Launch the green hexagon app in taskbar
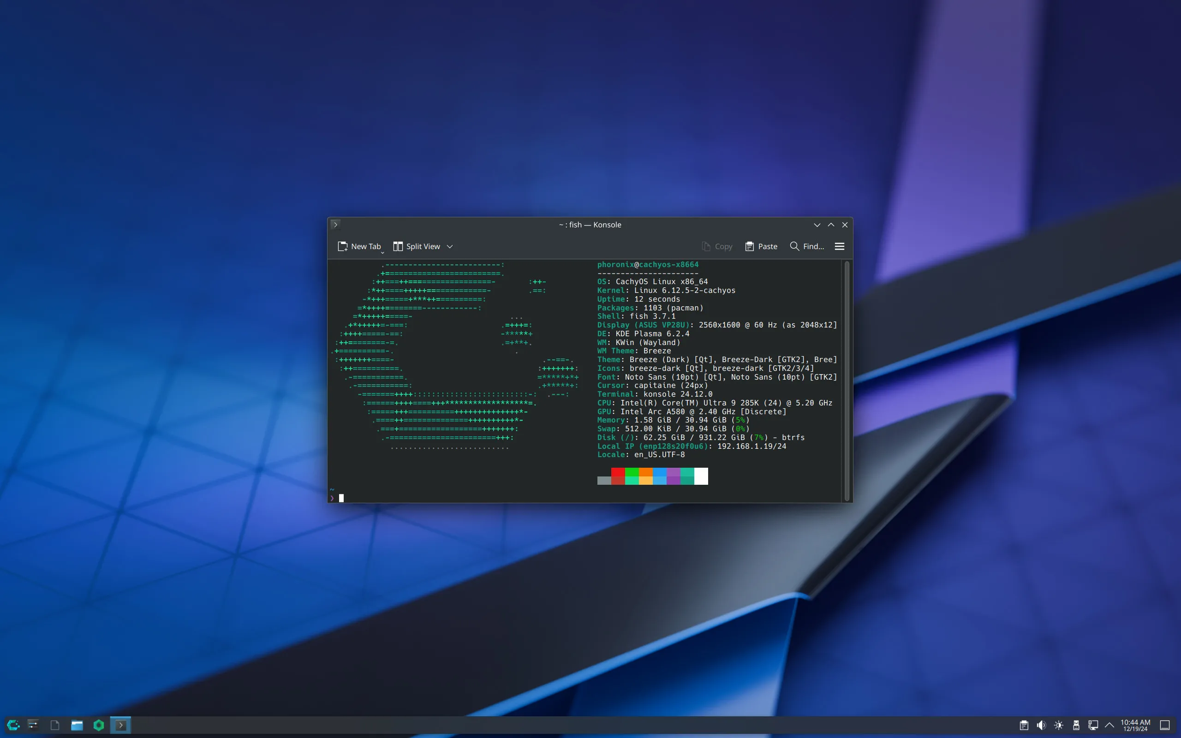This screenshot has height=738, width=1181. pyautogui.click(x=99, y=725)
